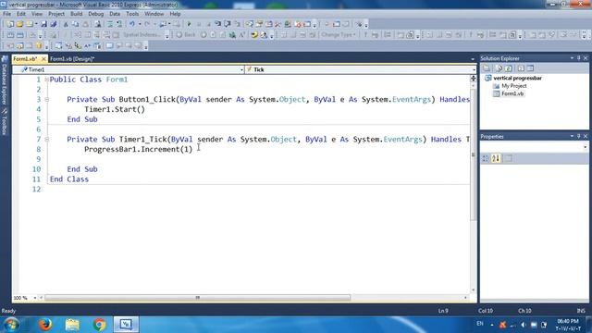Open Google Chrome from the taskbar
Screen dimensions: 592x333
99,325
